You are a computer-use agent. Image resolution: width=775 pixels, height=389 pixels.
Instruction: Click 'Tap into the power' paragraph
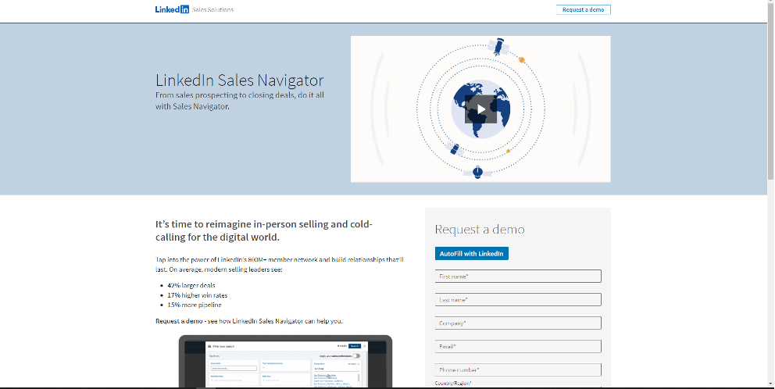coord(279,265)
